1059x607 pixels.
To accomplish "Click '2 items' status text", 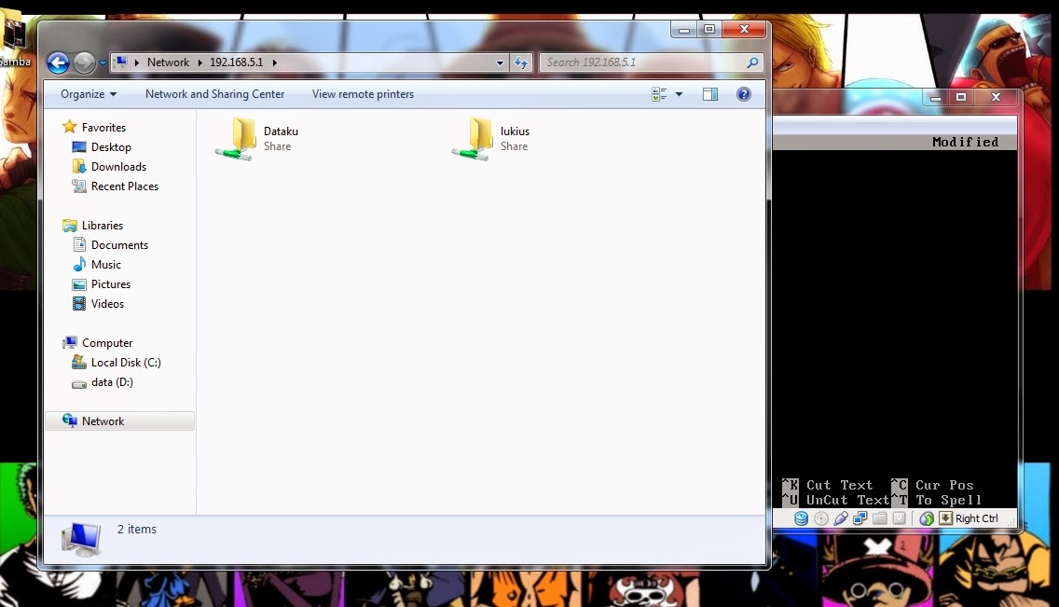I will (136, 530).
